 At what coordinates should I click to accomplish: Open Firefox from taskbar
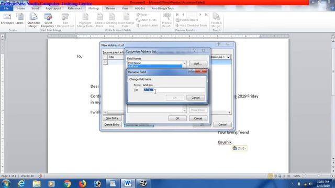82,183
